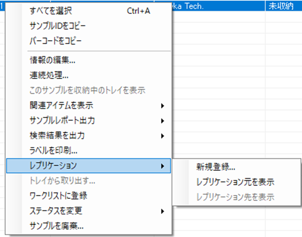The height and width of the screenshot is (237, 302).
Task: Select highlighted レプリケーション menu item
Action: (54, 166)
